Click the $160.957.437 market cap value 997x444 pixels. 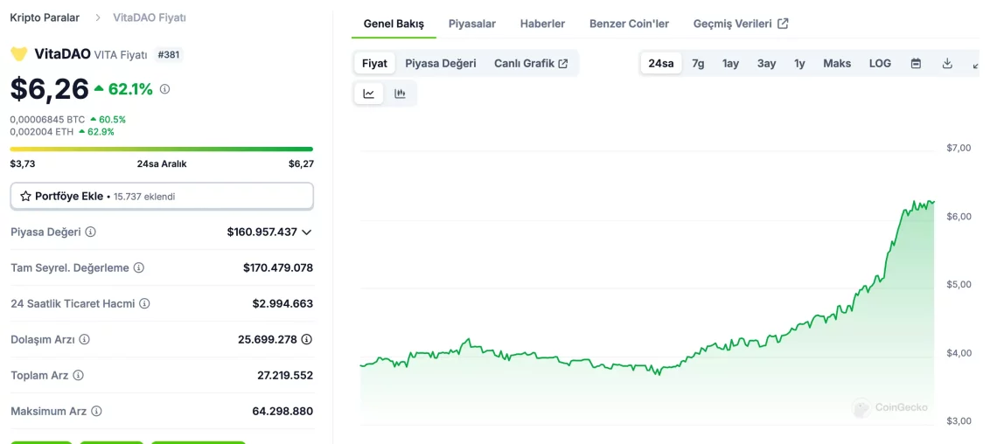(x=262, y=232)
